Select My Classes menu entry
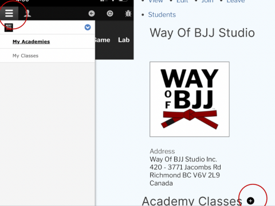The width and height of the screenshot is (275, 206). [x=25, y=56]
